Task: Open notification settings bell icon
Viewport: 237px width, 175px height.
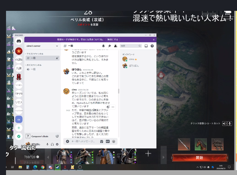Action: 103,46
